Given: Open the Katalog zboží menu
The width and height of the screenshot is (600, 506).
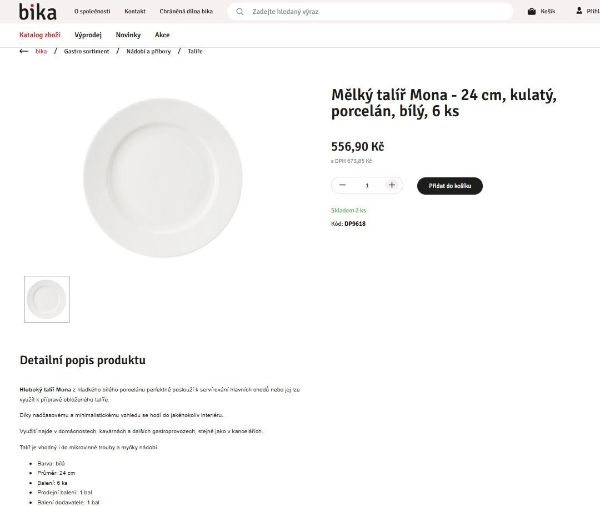Looking at the screenshot, I should pyautogui.click(x=40, y=35).
